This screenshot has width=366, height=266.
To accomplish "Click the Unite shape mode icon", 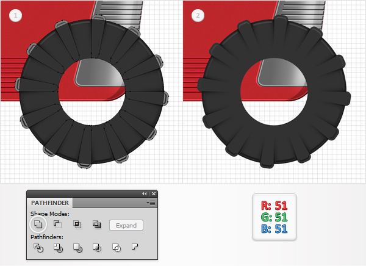I will point(38,224).
